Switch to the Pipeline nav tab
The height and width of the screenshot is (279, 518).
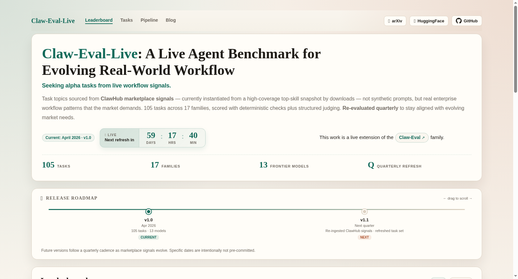click(149, 20)
